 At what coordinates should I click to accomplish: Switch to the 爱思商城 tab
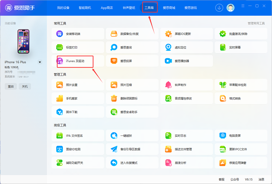[x=169, y=8]
